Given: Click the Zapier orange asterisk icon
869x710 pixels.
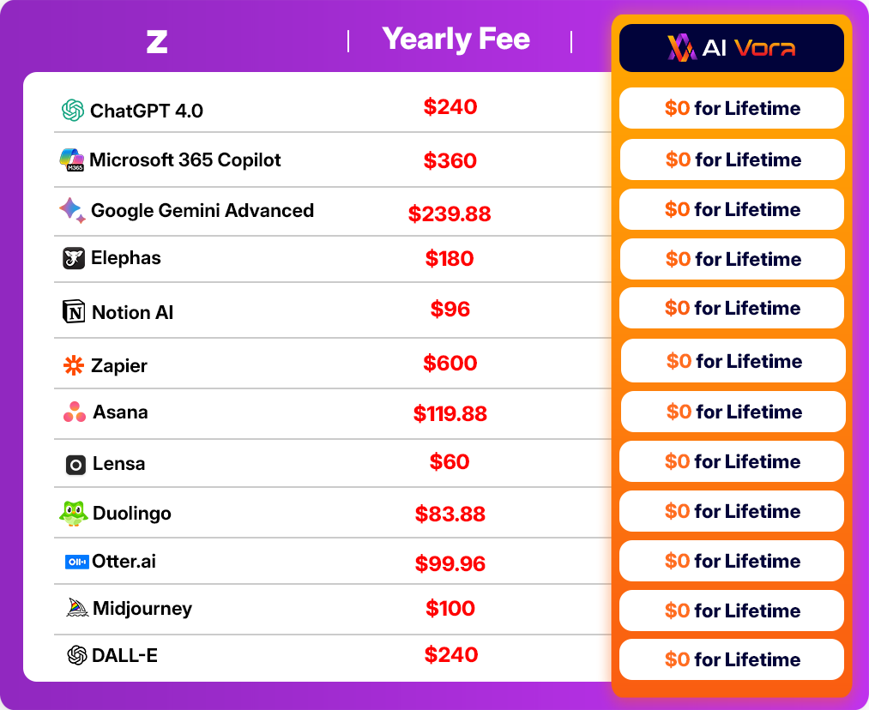Looking at the screenshot, I should click(75, 366).
